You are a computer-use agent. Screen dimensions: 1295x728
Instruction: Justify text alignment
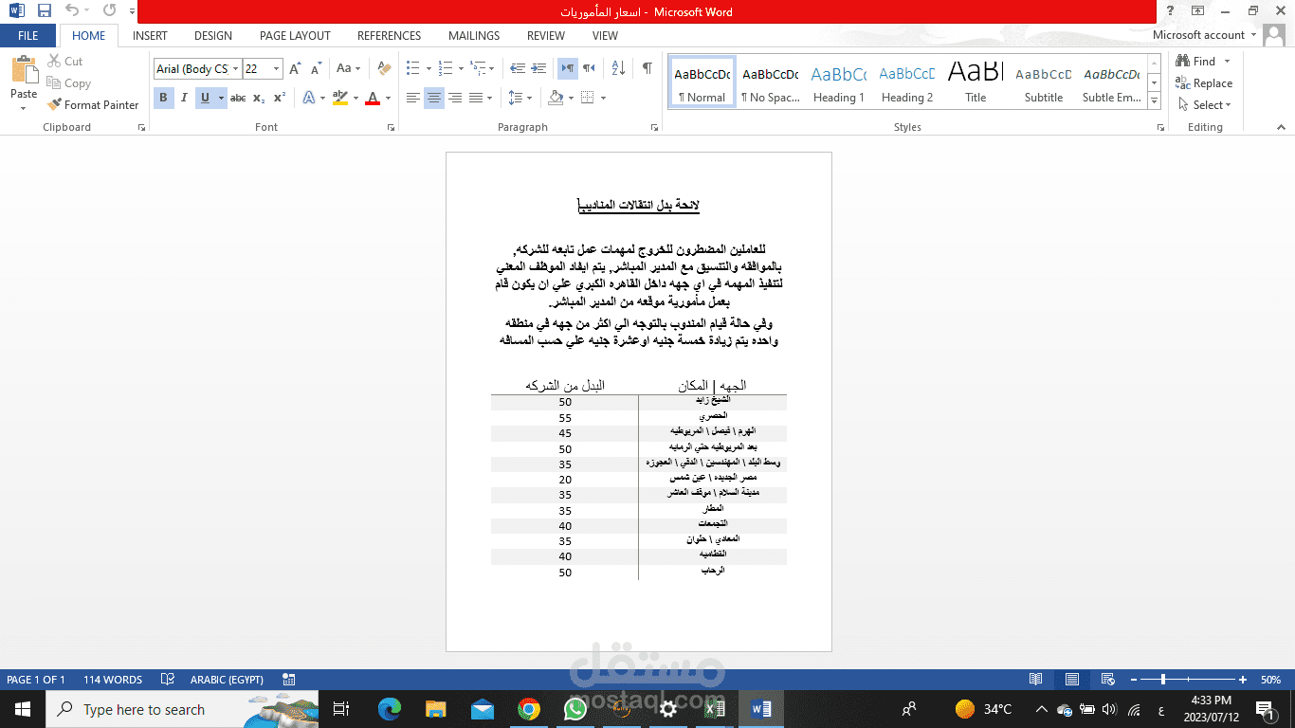(x=476, y=98)
